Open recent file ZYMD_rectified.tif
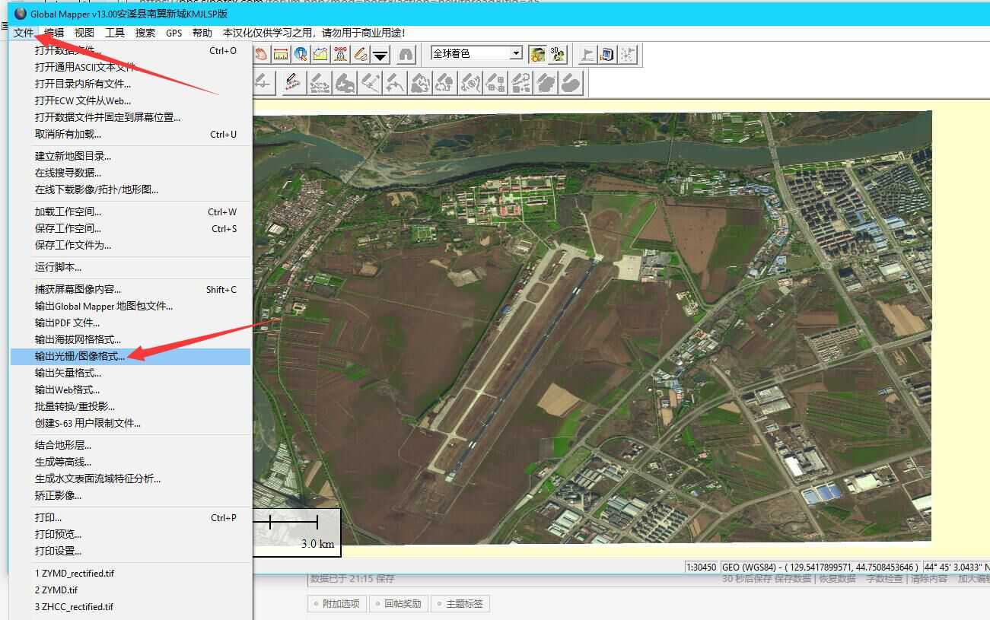This screenshot has height=620, width=990. pyautogui.click(x=75, y=573)
